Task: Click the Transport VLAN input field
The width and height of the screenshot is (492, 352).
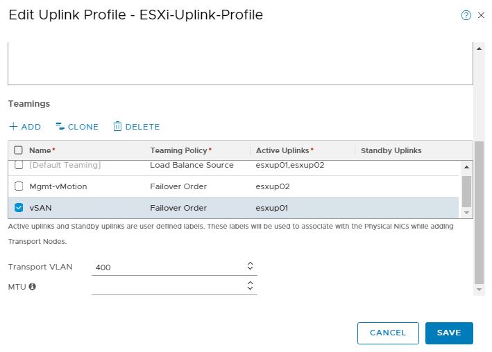Action: [x=167, y=267]
